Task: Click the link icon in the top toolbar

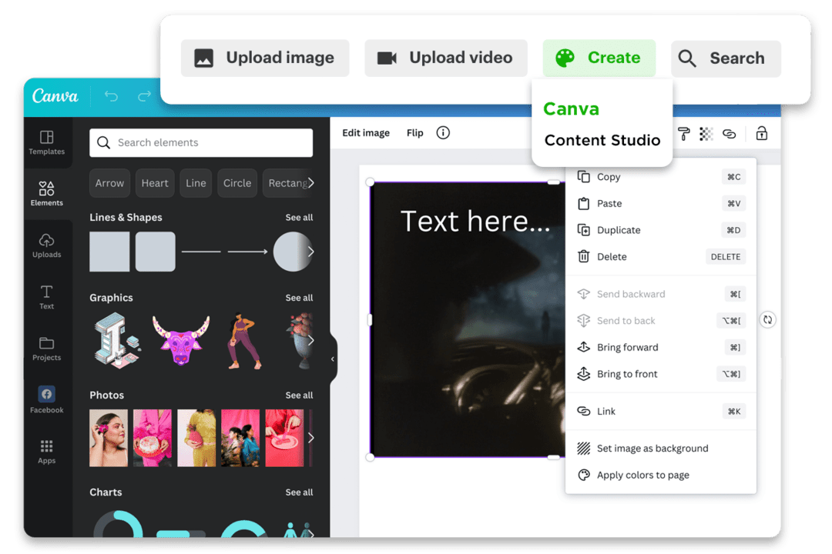Action: (730, 134)
